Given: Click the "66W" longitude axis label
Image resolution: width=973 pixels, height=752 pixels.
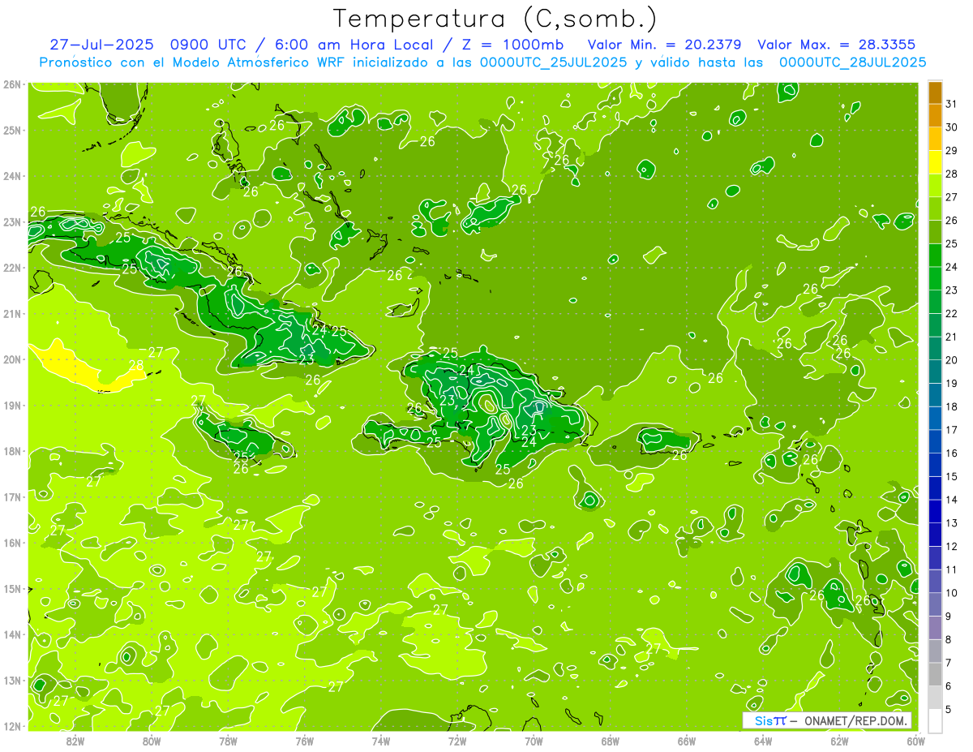Looking at the screenshot, I should pos(687,741).
